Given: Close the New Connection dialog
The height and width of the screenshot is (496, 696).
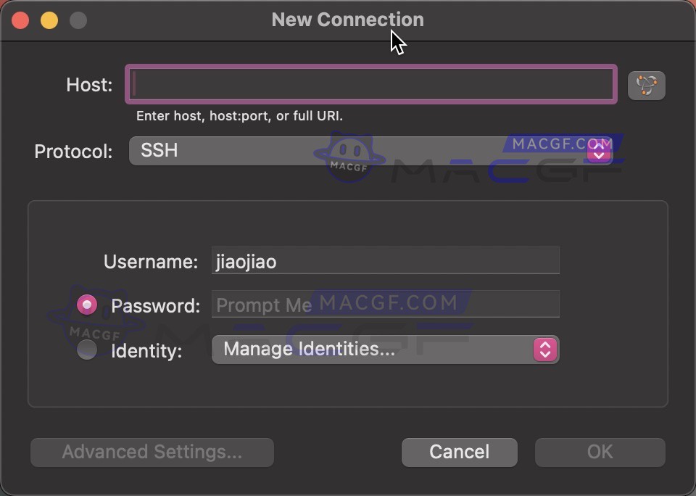Looking at the screenshot, I should click(20, 20).
